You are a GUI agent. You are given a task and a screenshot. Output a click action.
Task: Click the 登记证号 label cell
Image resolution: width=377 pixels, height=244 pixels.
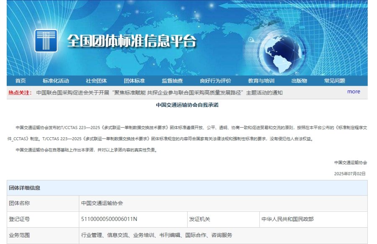pyautogui.click(x=43, y=219)
